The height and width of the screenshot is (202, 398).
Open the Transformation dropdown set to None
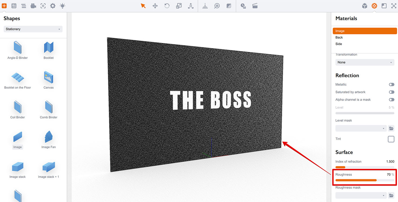[365, 62]
